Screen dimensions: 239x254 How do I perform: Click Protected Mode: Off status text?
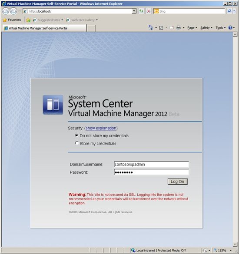click(x=172, y=251)
